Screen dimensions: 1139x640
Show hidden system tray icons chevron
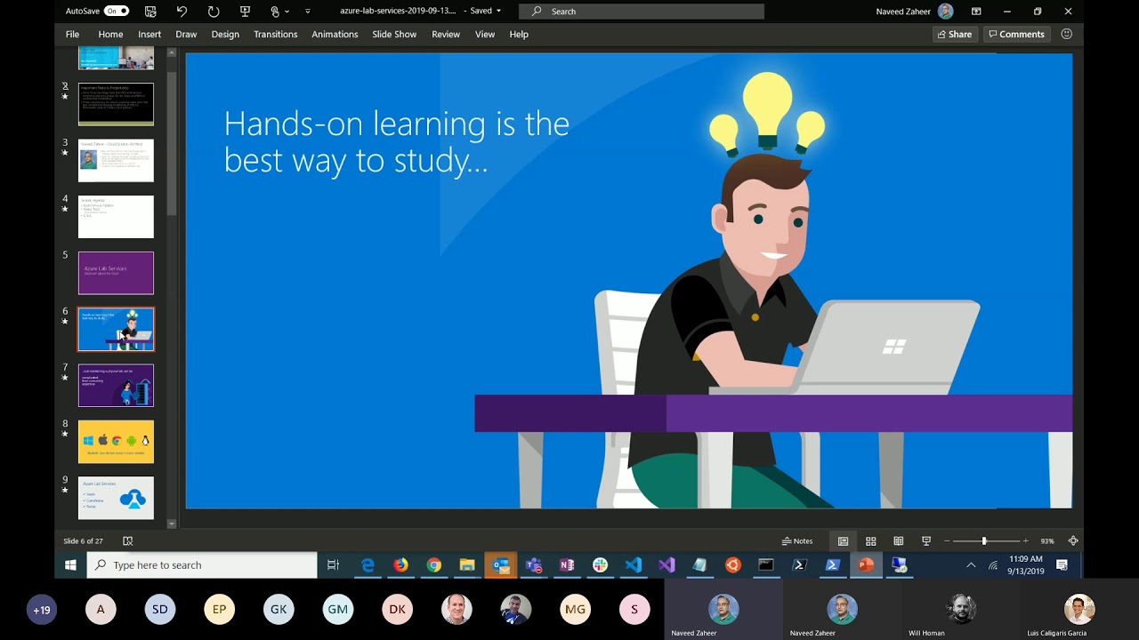[x=971, y=564]
